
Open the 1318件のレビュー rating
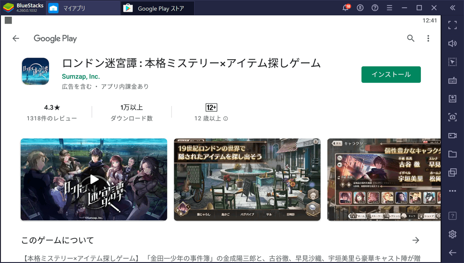(52, 113)
